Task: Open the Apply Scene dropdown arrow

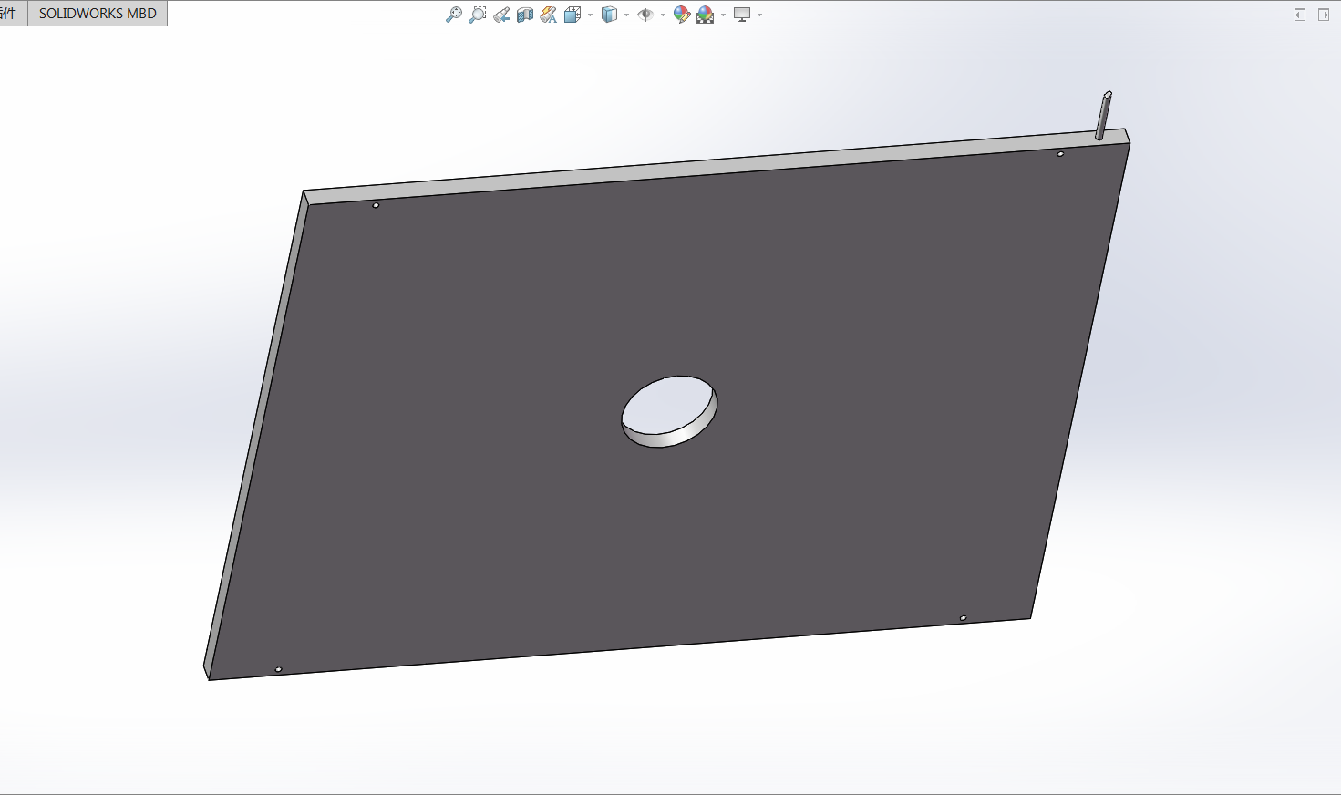Action: pyautogui.click(x=723, y=15)
